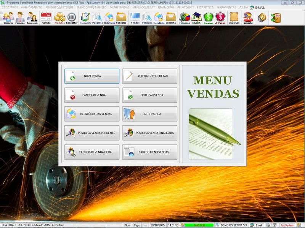Click the RELATÓRIO DAS VENDAS button

[92, 114]
